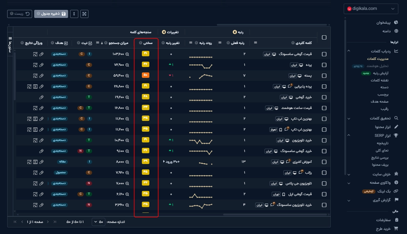
Task: Click the globe icon beside دامنه
Action: tap(396, 31)
